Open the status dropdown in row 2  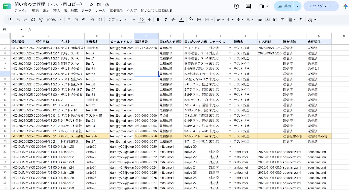pos(230,48)
